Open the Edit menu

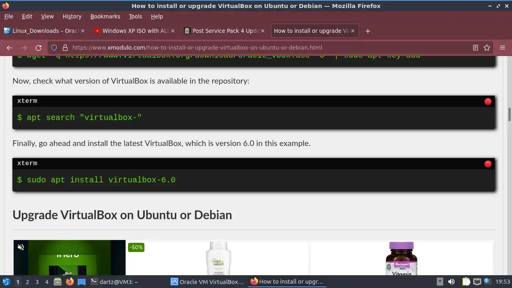[27, 16]
